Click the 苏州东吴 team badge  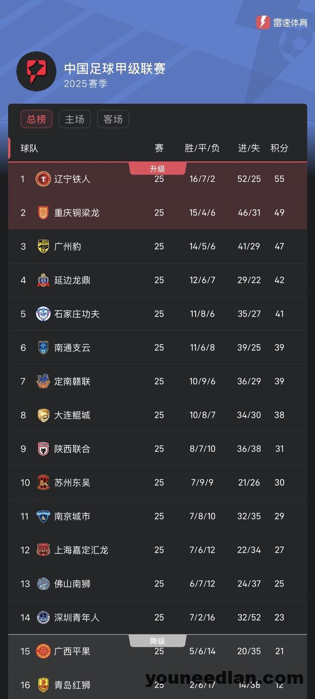[43, 483]
